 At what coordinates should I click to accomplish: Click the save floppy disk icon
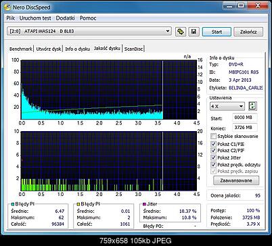point(194,32)
